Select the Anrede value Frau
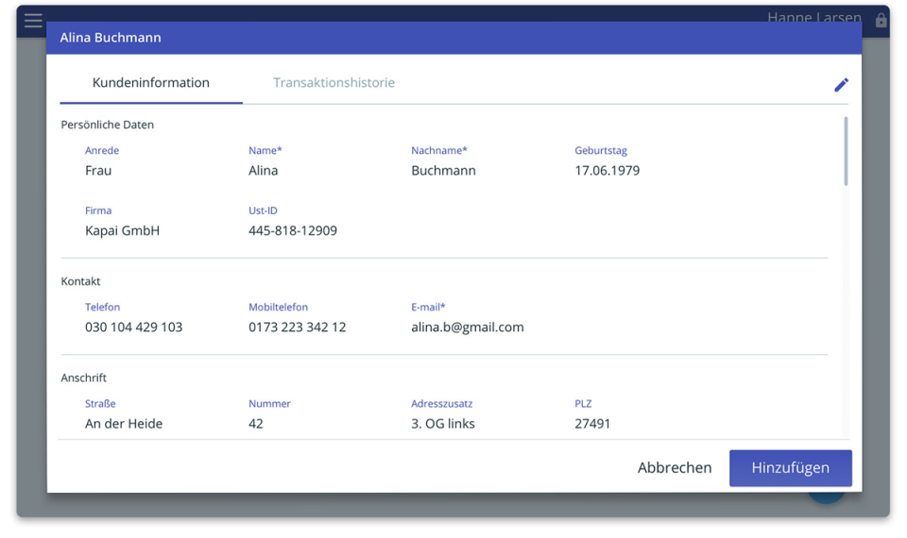 coord(98,171)
